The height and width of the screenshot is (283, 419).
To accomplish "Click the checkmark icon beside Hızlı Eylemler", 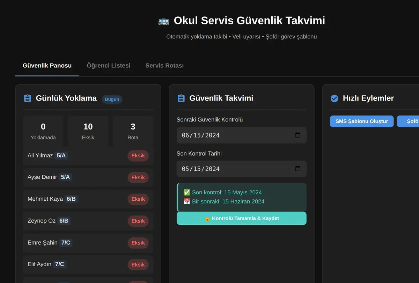I will pos(334,98).
